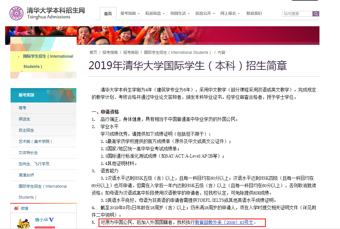Select sidebar list item 国际学生招生 (International Students)
340x229 pixels.
[43, 192]
